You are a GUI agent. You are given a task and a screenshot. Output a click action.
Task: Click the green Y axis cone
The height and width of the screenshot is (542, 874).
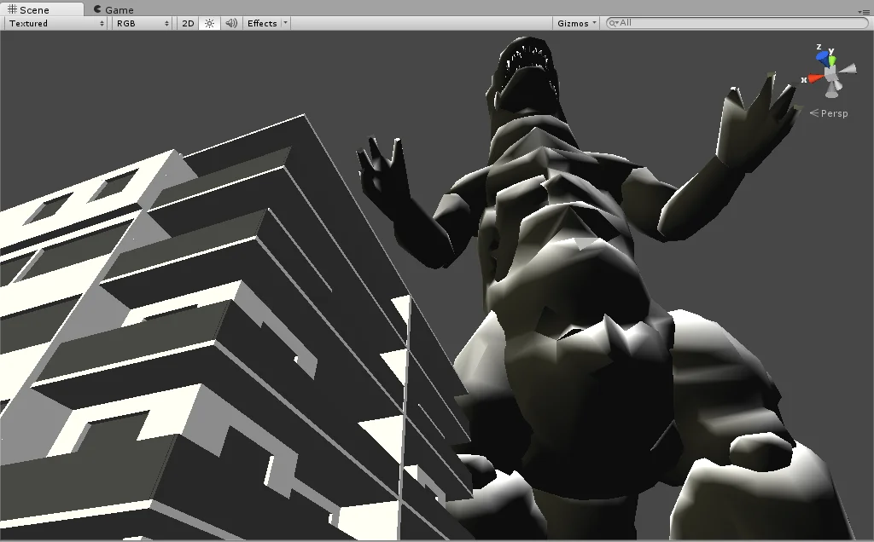[x=831, y=59]
